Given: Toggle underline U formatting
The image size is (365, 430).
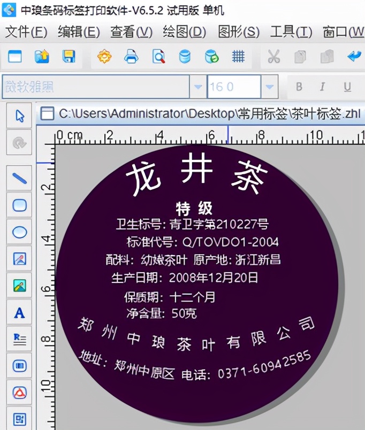Looking at the screenshot, I should pos(347,87).
